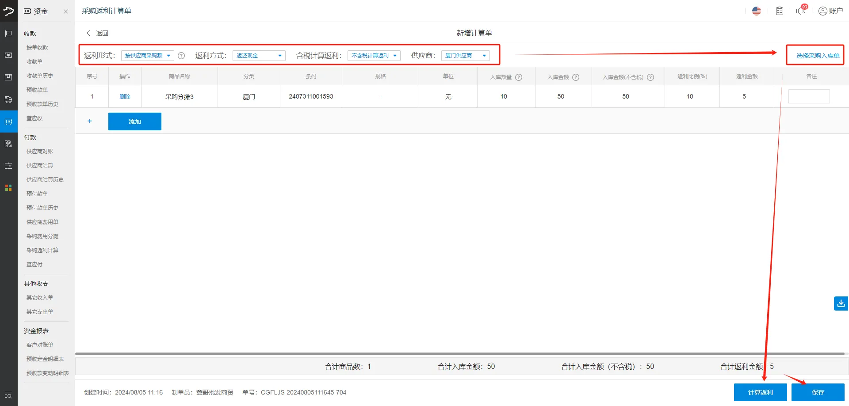Image resolution: width=849 pixels, height=406 pixels.
Task: Click the delivery truck module icon in sidebar
Action: tap(8, 99)
